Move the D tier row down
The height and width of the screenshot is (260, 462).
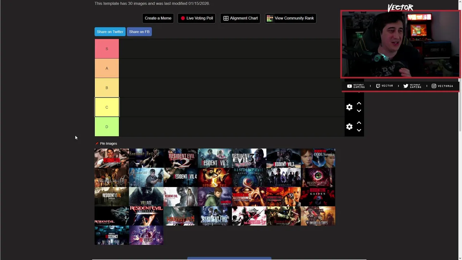click(359, 130)
